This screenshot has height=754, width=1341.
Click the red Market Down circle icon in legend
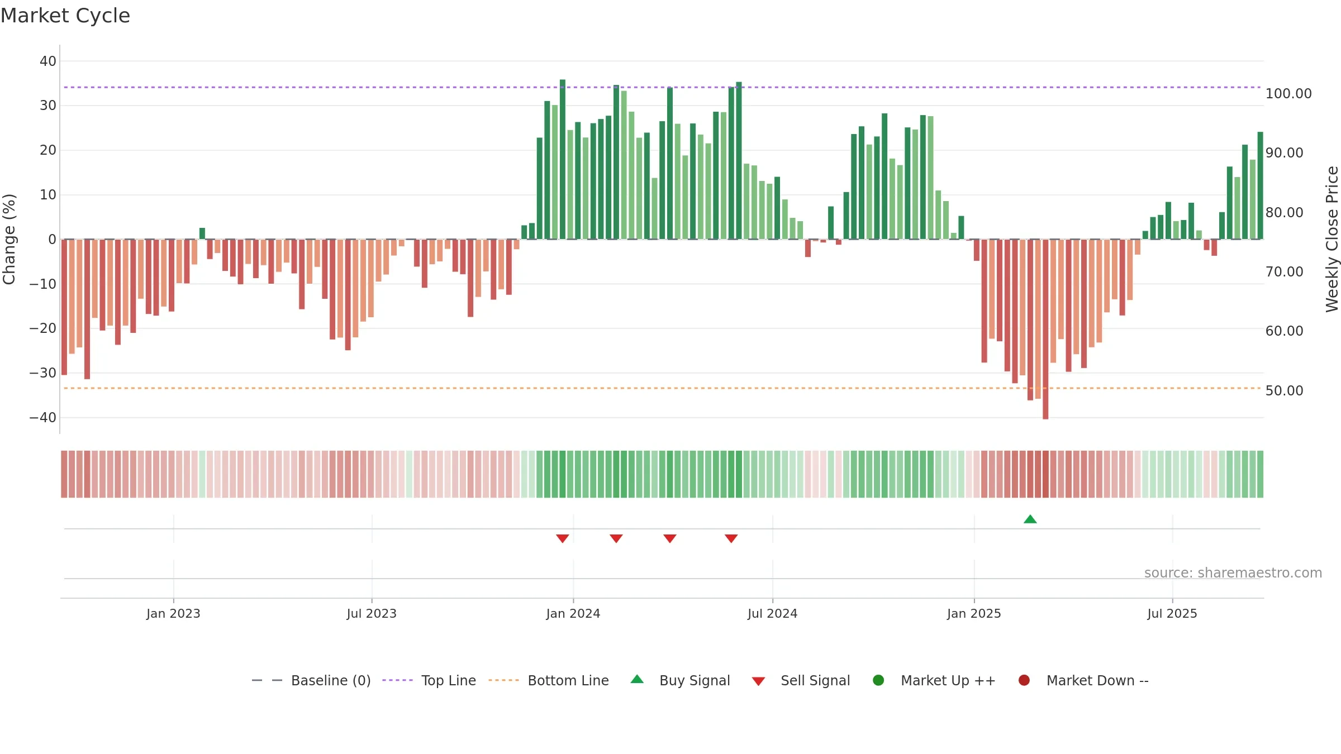(1024, 680)
